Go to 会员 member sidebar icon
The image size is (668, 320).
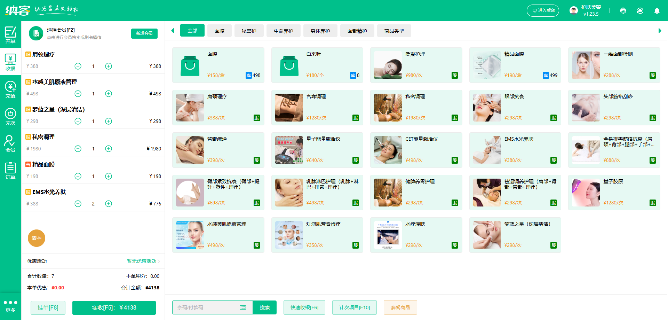coord(10,144)
